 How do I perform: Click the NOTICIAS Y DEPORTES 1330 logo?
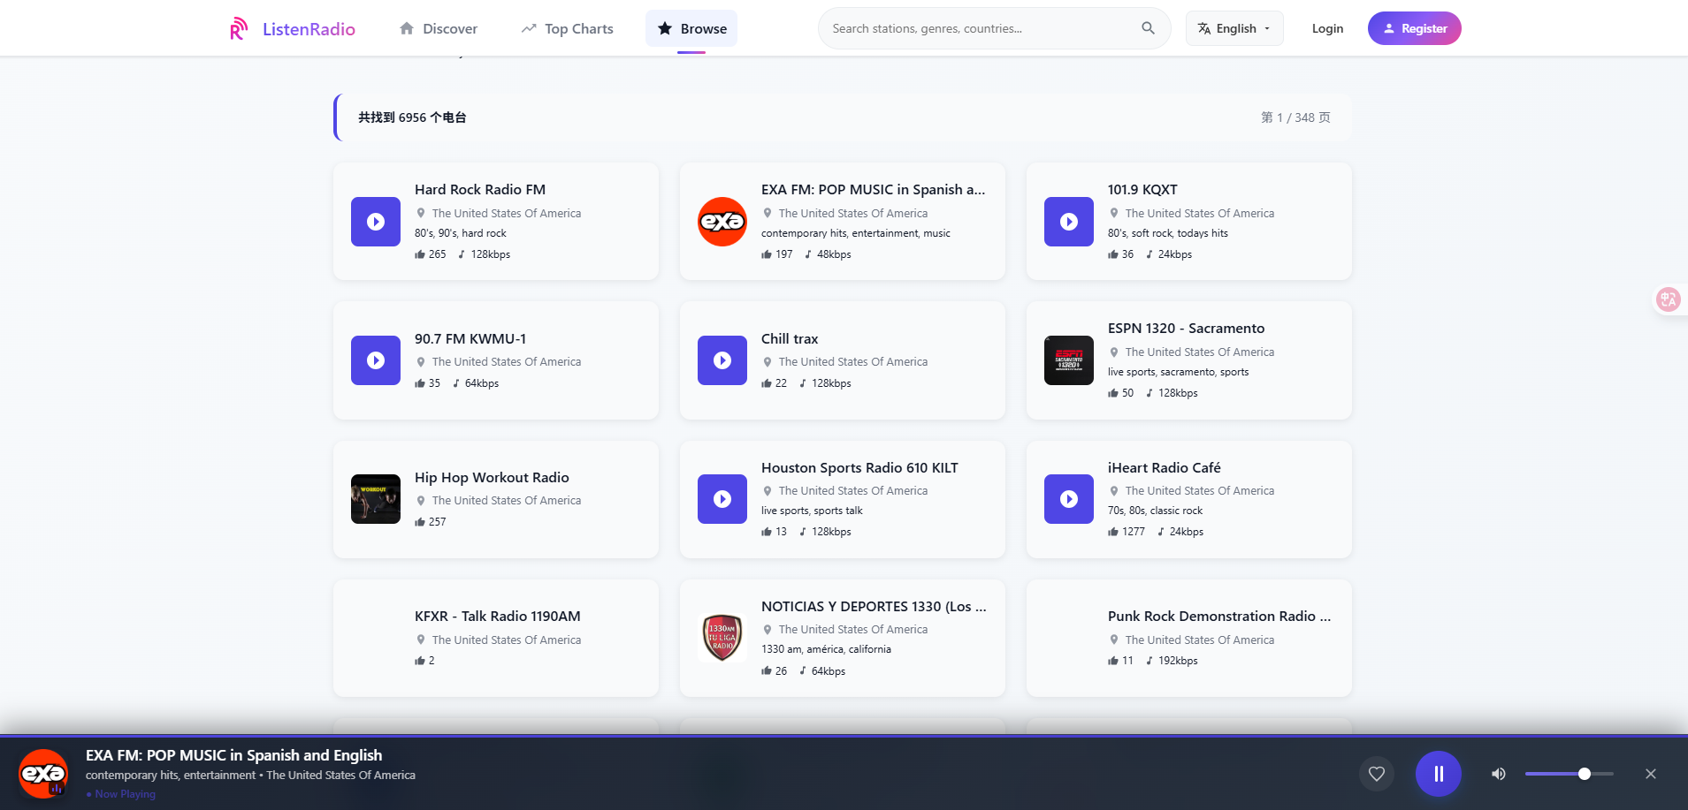[x=722, y=638]
